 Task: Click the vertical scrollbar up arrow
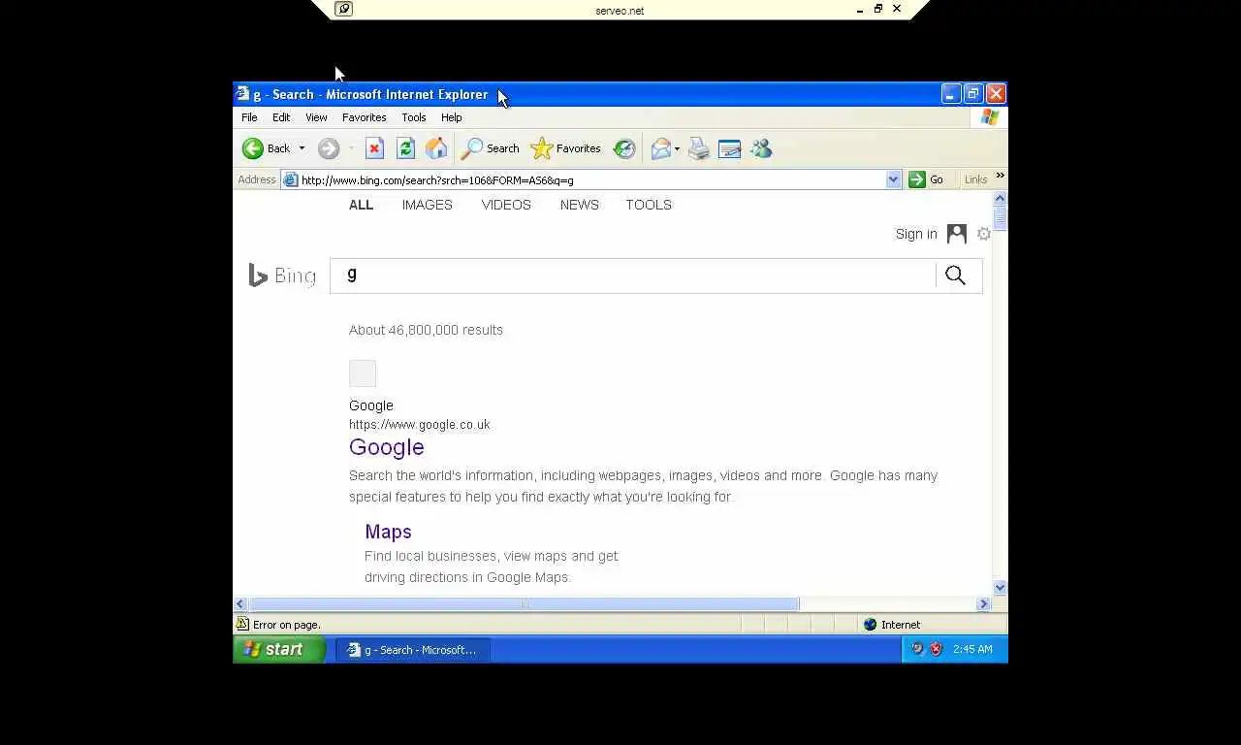coord(1000,199)
